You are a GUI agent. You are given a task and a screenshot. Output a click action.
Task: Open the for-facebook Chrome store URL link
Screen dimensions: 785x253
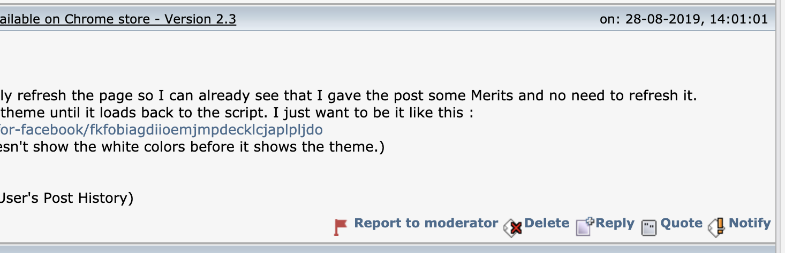pyautogui.click(x=161, y=130)
